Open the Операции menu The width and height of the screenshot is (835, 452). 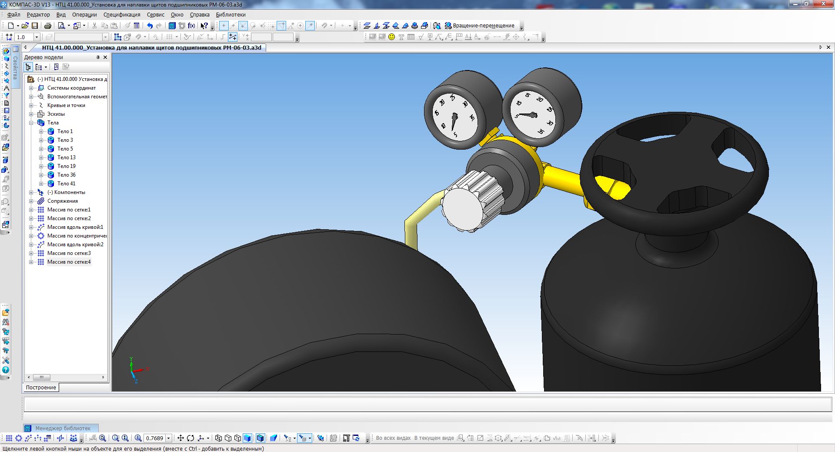coord(84,14)
